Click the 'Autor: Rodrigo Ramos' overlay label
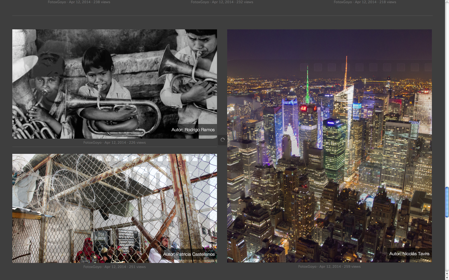This screenshot has height=280, width=449. point(193,130)
